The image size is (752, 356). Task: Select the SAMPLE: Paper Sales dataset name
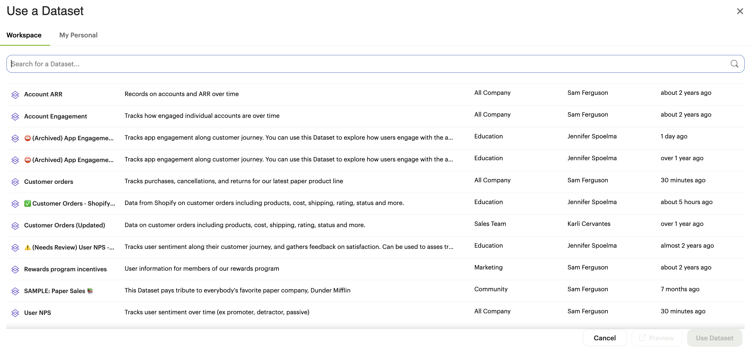pos(54,291)
